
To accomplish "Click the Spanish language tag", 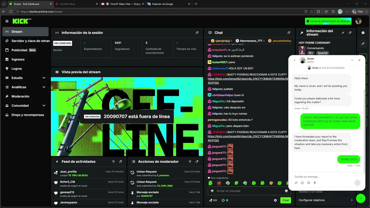I will click(323, 53).
